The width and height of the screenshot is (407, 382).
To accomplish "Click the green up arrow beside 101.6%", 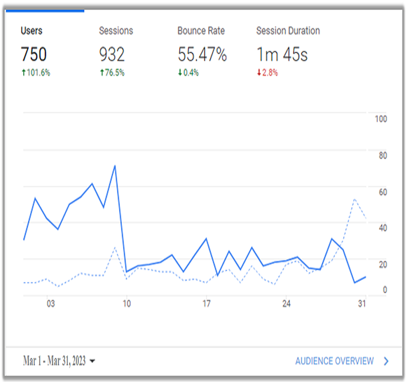I will (23, 73).
